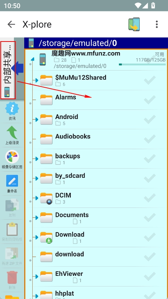
Task: Open the device transfer icon in the top bar
Action: tap(134, 24)
